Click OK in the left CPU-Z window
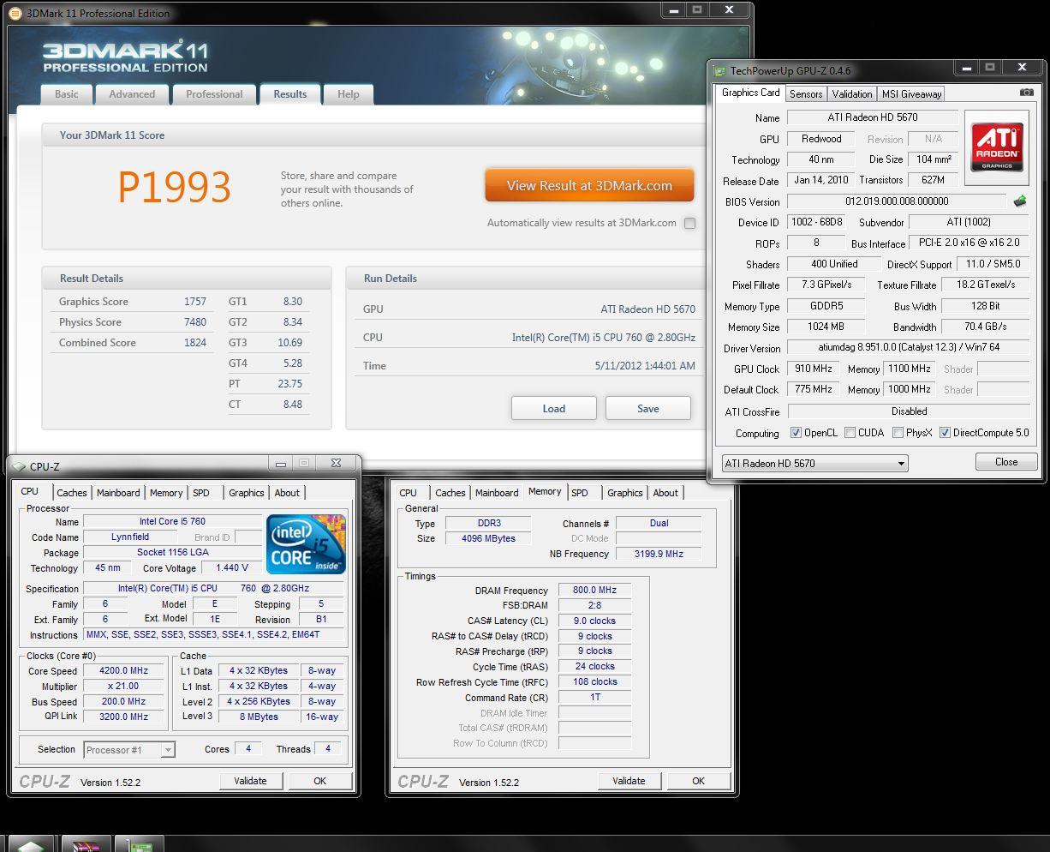1050x852 pixels. coord(319,781)
